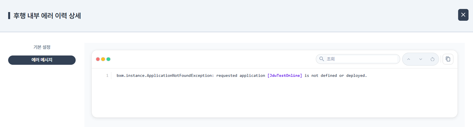This screenshot has height=127, width=473.
Task: Click the 조회 search input field
Action: pyautogui.click(x=358, y=59)
